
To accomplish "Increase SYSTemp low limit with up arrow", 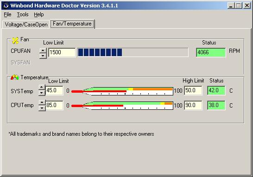I will click(x=42, y=87).
